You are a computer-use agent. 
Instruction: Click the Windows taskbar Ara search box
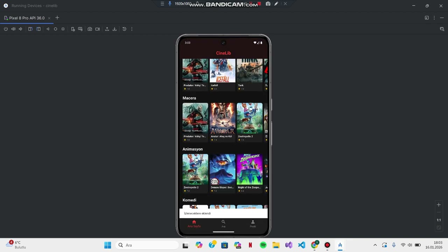point(147,245)
